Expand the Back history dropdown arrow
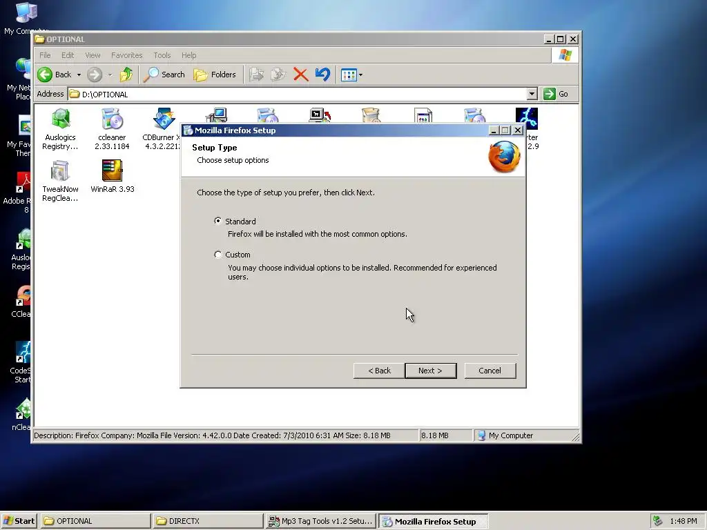707x530 pixels. coord(79,75)
